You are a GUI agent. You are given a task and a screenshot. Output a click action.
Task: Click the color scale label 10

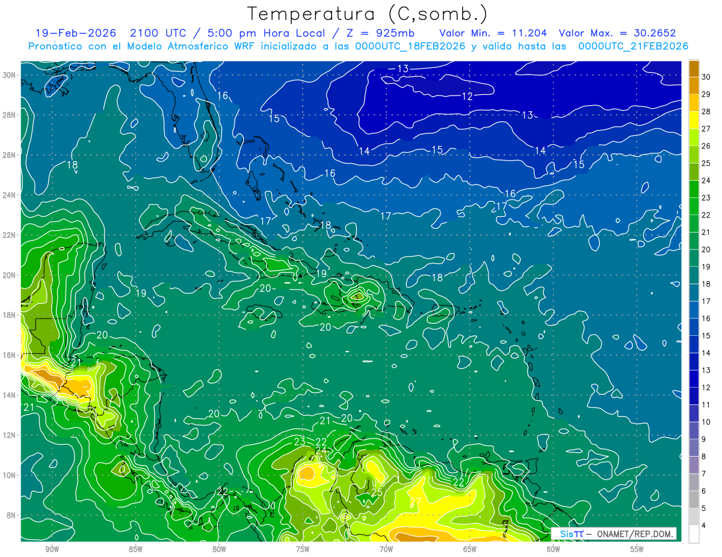[706, 422]
